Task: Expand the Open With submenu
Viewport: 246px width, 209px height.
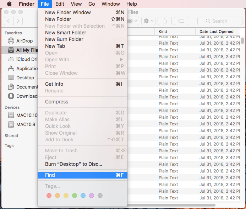Action: click(82, 60)
